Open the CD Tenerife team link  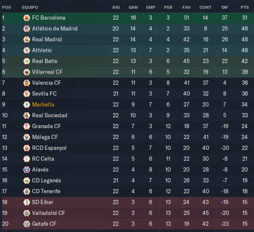click(x=46, y=191)
